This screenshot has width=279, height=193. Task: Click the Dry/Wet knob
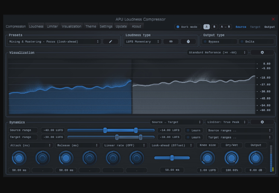[232, 158]
